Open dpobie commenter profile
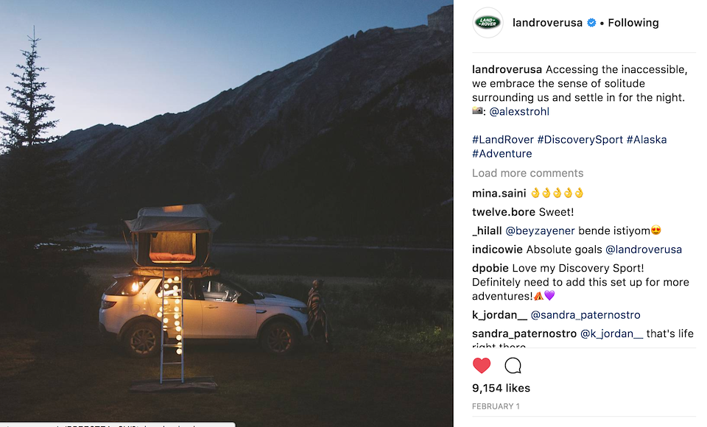This screenshot has width=707, height=427. click(488, 268)
